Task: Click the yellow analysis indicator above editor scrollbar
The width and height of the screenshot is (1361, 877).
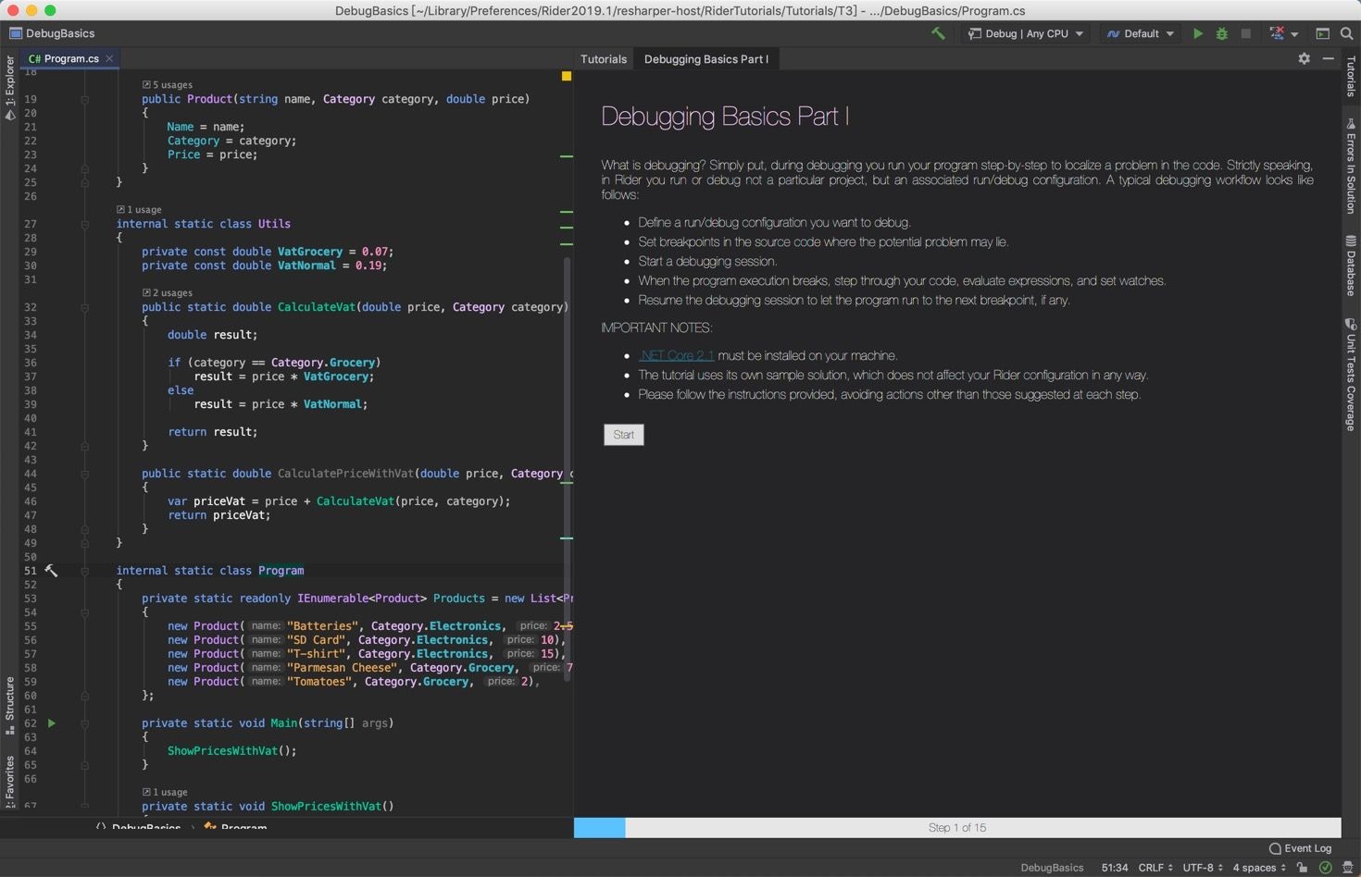Action: point(567,77)
